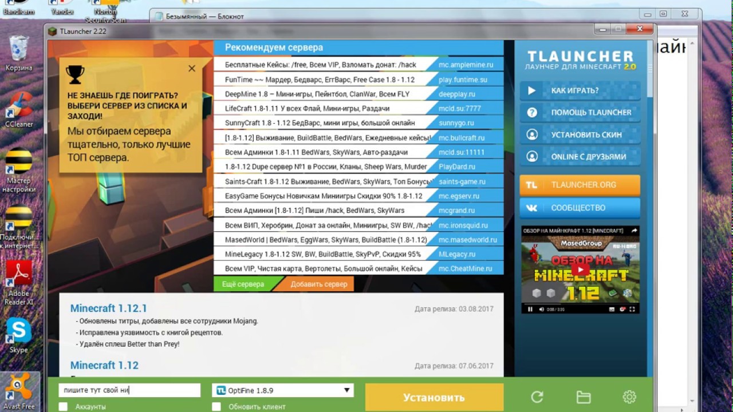
Task: Open 'Сообщество' VK button
Action: (580, 208)
